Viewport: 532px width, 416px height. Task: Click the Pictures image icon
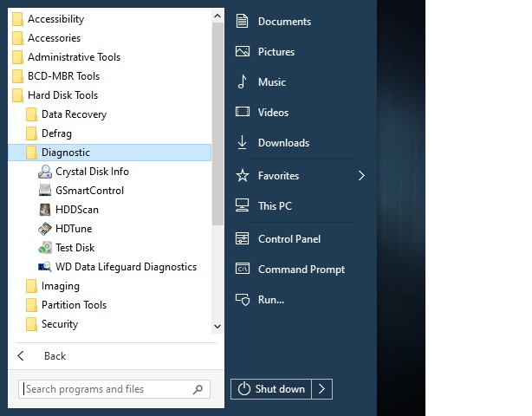(x=243, y=52)
